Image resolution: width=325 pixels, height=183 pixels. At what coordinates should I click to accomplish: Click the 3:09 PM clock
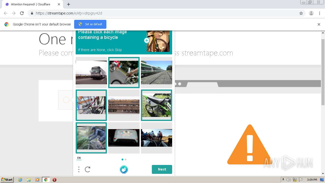[x=312, y=180]
